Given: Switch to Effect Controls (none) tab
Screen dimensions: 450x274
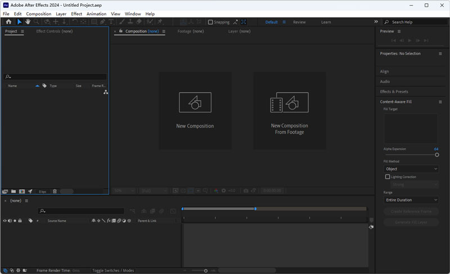Looking at the screenshot, I should pos(54,31).
